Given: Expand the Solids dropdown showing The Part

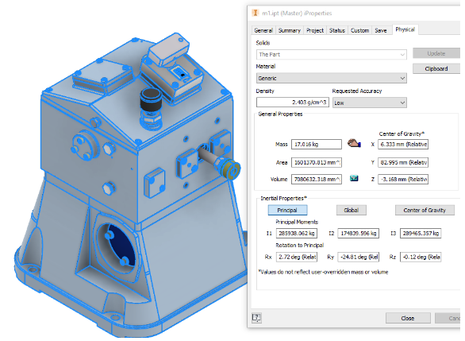Looking at the screenshot, I should (x=331, y=54).
